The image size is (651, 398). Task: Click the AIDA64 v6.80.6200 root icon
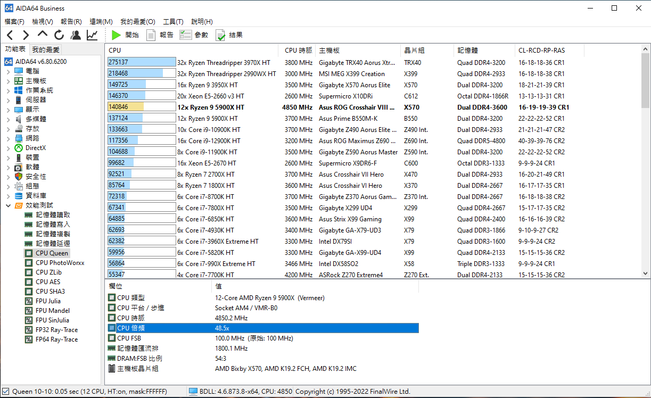click(x=9, y=62)
